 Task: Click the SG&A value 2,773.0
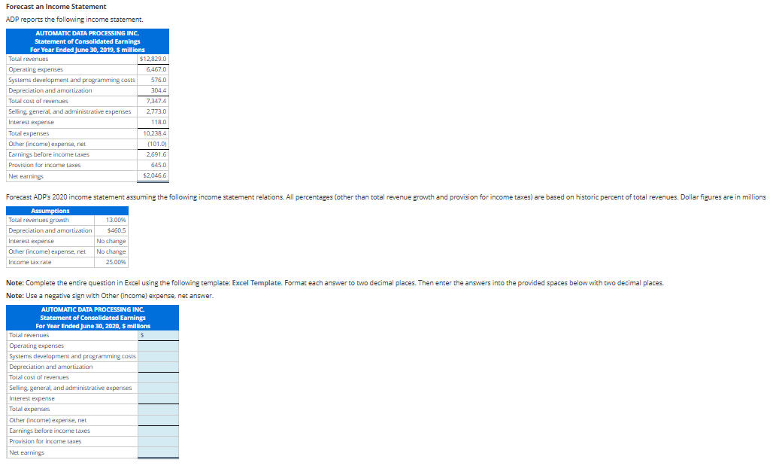click(156, 111)
